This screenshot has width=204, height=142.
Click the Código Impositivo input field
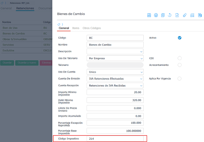pyautogui.click(x=115, y=138)
